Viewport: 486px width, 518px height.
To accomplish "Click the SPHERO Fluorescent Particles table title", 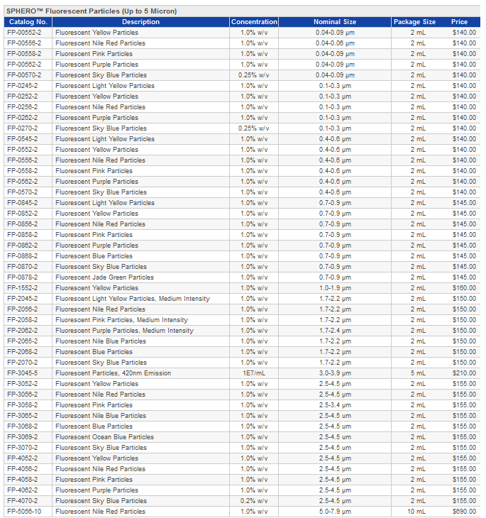I will click(x=92, y=11).
